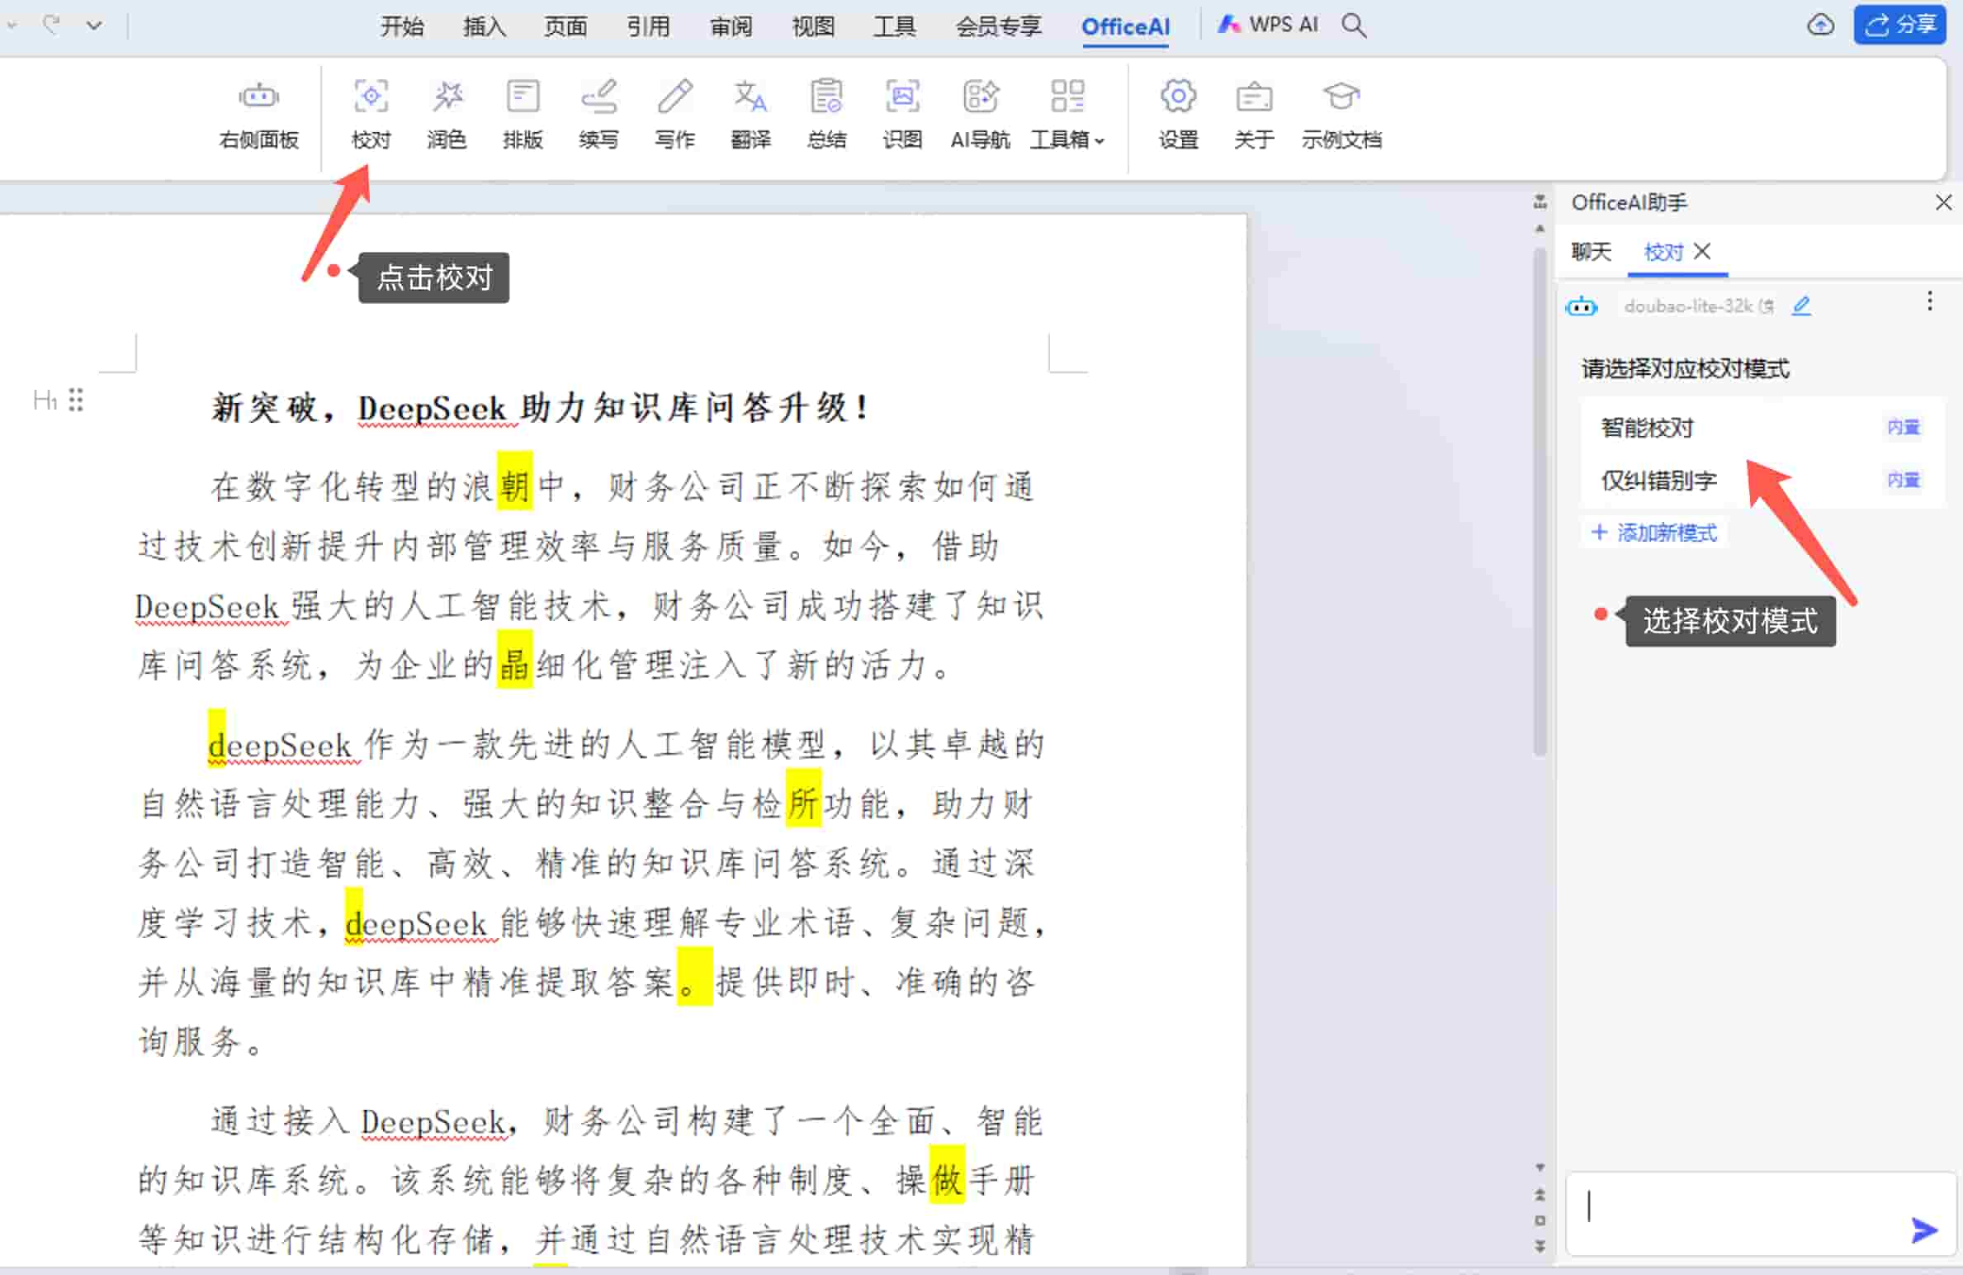This screenshot has width=1963, height=1275.
Task: Open the three-dot options menu in assistant panel
Action: pos(1929,301)
